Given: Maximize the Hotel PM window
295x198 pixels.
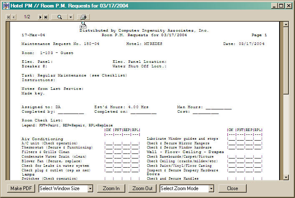Looking at the screenshot, I should (x=281, y=6).
